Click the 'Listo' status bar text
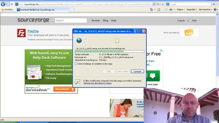219x123 pixels. point(2,120)
